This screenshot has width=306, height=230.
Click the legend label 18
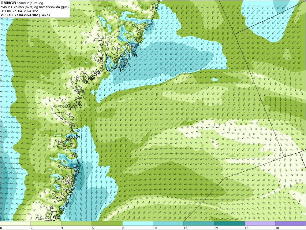click(277, 228)
